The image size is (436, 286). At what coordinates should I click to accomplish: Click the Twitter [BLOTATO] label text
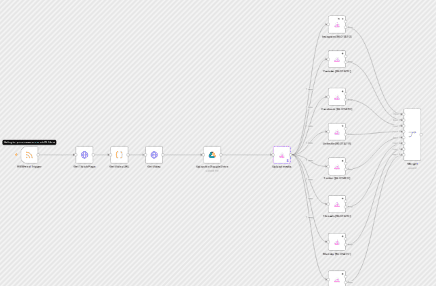(337, 178)
